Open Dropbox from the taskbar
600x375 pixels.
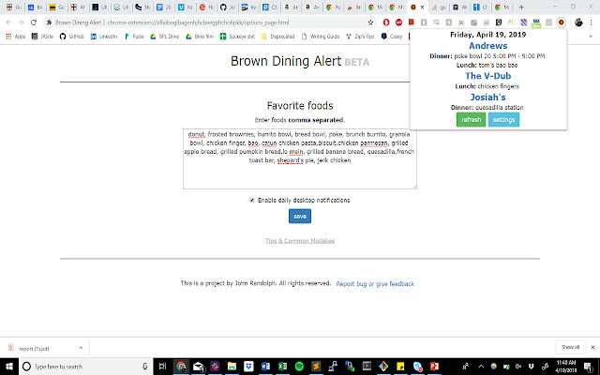248,367
